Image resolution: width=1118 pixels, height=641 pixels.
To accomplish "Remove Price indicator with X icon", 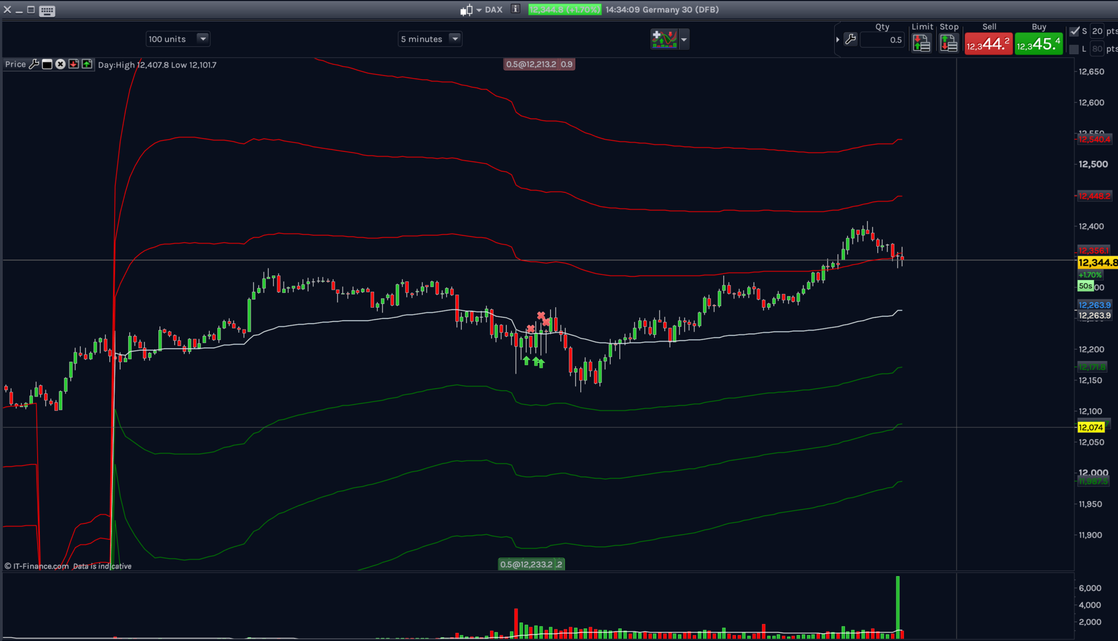I will click(61, 64).
